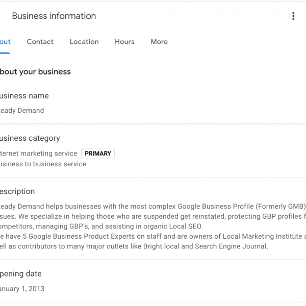Open the Opening date section label

pos(21,274)
